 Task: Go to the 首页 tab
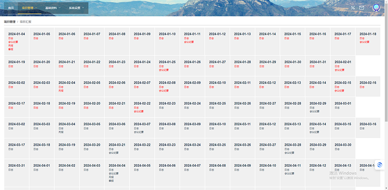click(x=11, y=8)
